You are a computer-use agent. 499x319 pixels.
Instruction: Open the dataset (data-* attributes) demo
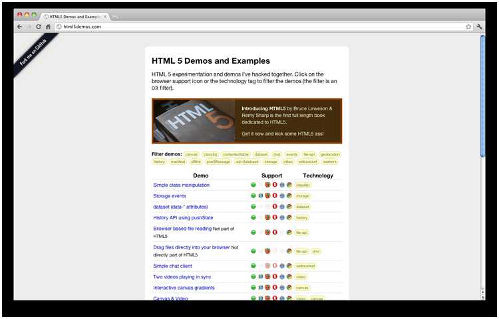point(180,207)
